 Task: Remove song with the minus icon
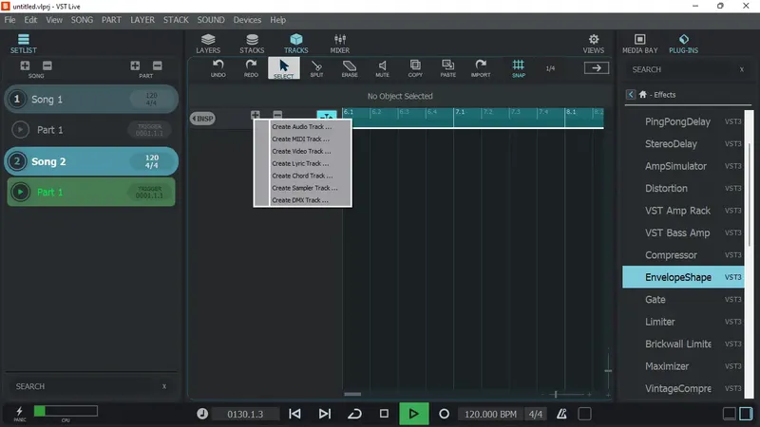coord(47,65)
